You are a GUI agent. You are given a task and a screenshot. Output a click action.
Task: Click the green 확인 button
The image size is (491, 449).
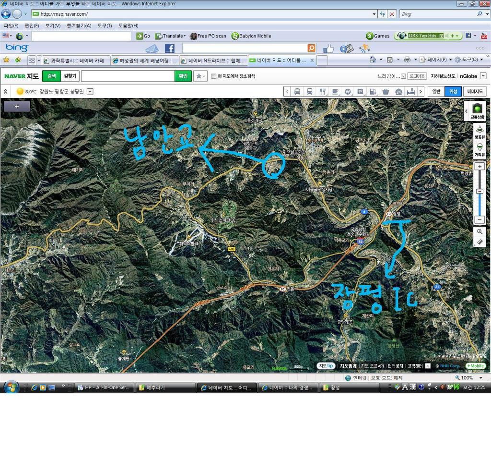point(183,76)
